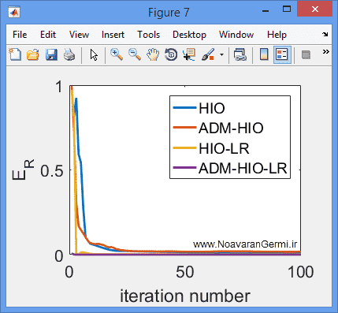Screen dimensions: 338x313
Task: Open the View menu
Action: 79,35
